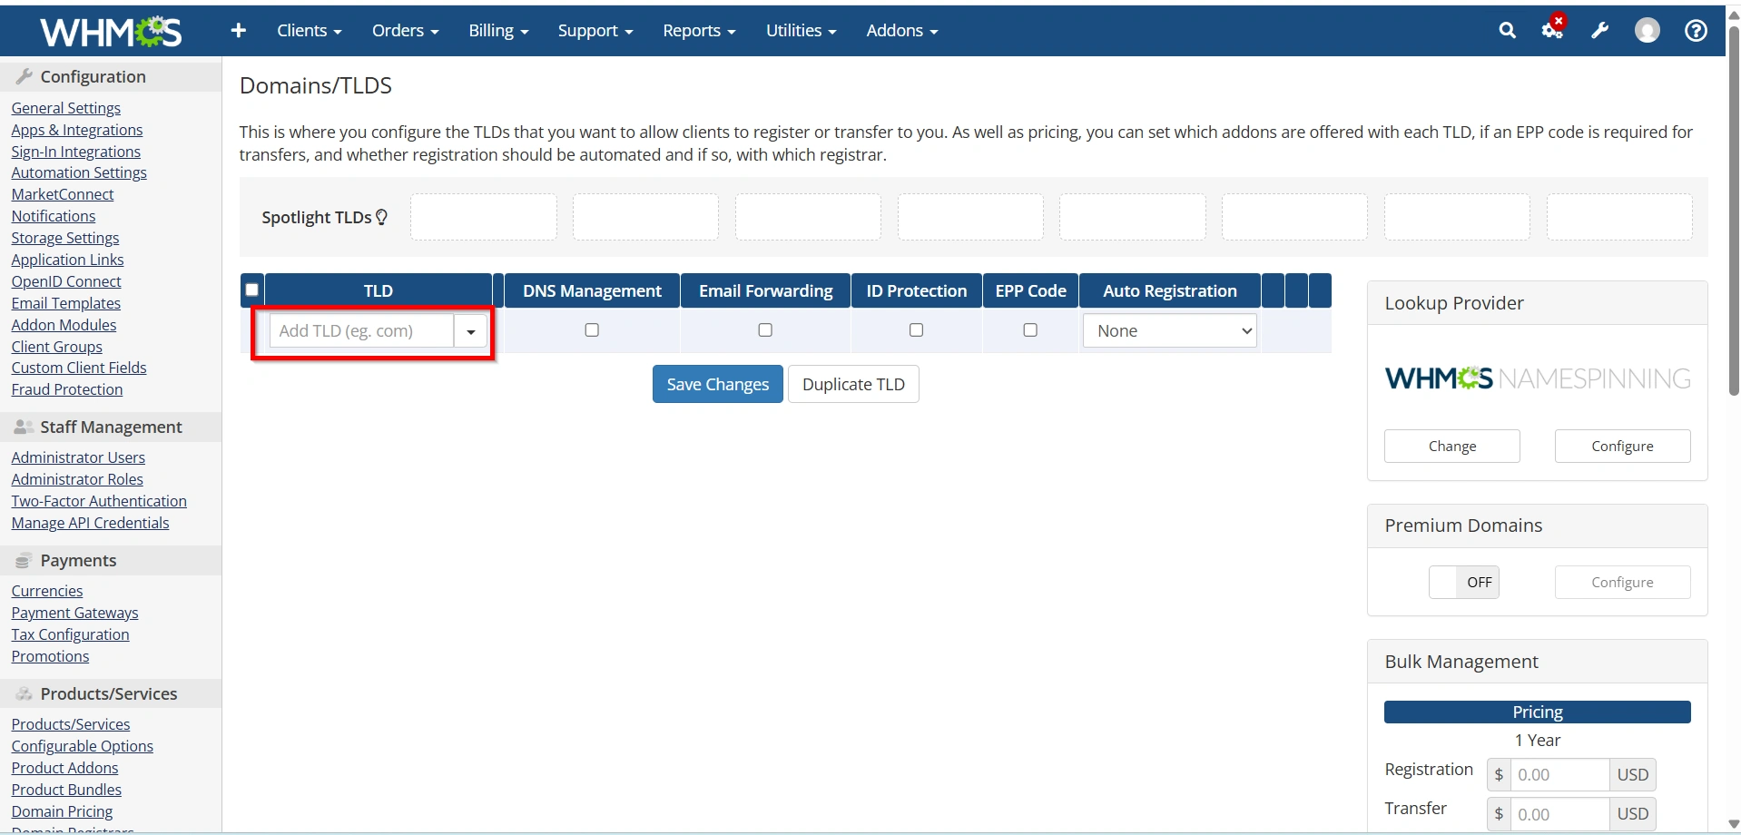The height and width of the screenshot is (835, 1741).
Task: Open the automation status gears icon
Action: [x=1553, y=29]
